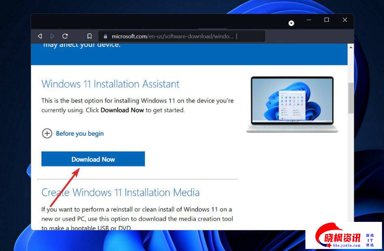Close the browser window
The width and height of the screenshot is (384, 251).
345,20
